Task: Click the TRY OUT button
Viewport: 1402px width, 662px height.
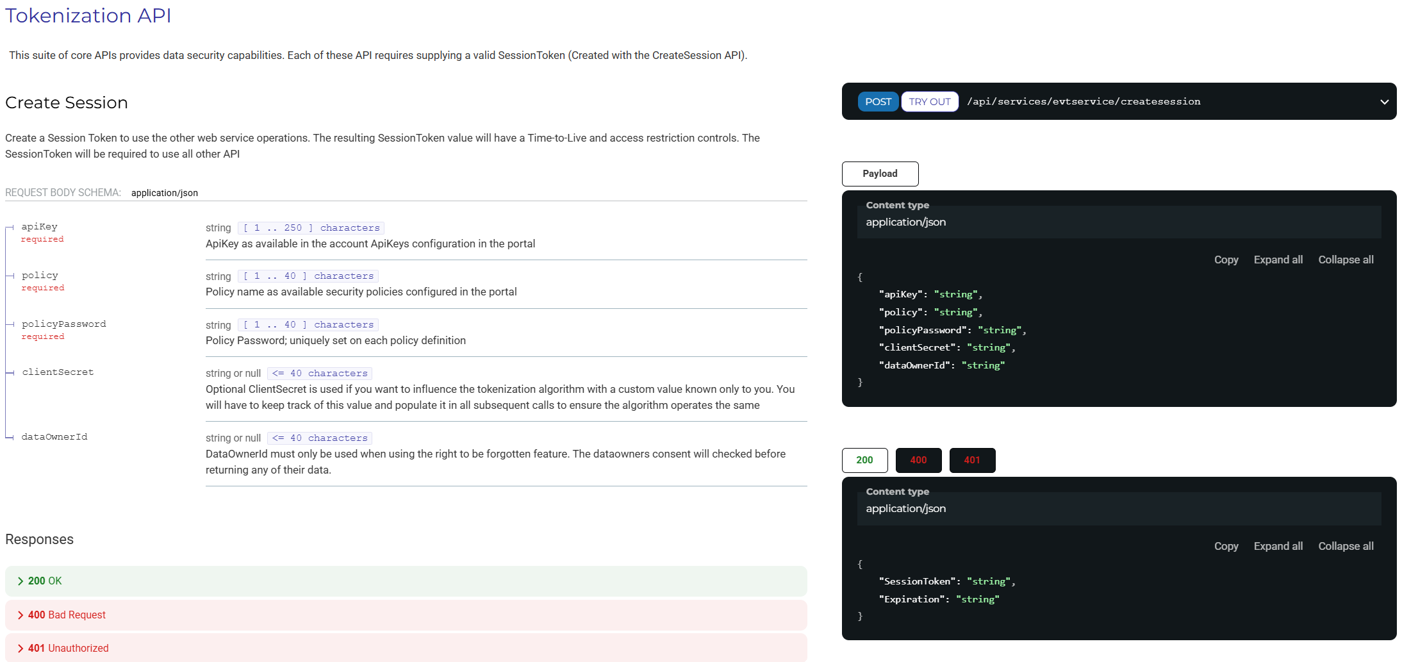Action: point(929,102)
